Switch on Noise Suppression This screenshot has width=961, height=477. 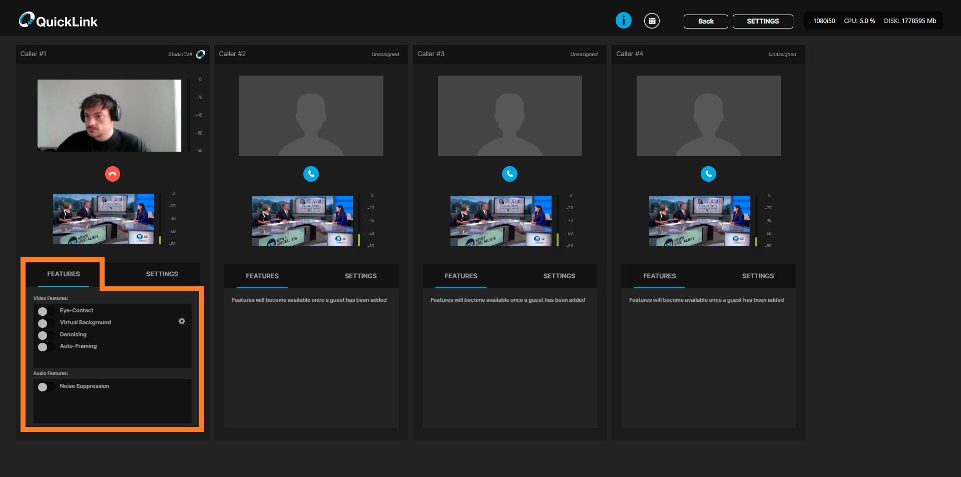(x=45, y=387)
